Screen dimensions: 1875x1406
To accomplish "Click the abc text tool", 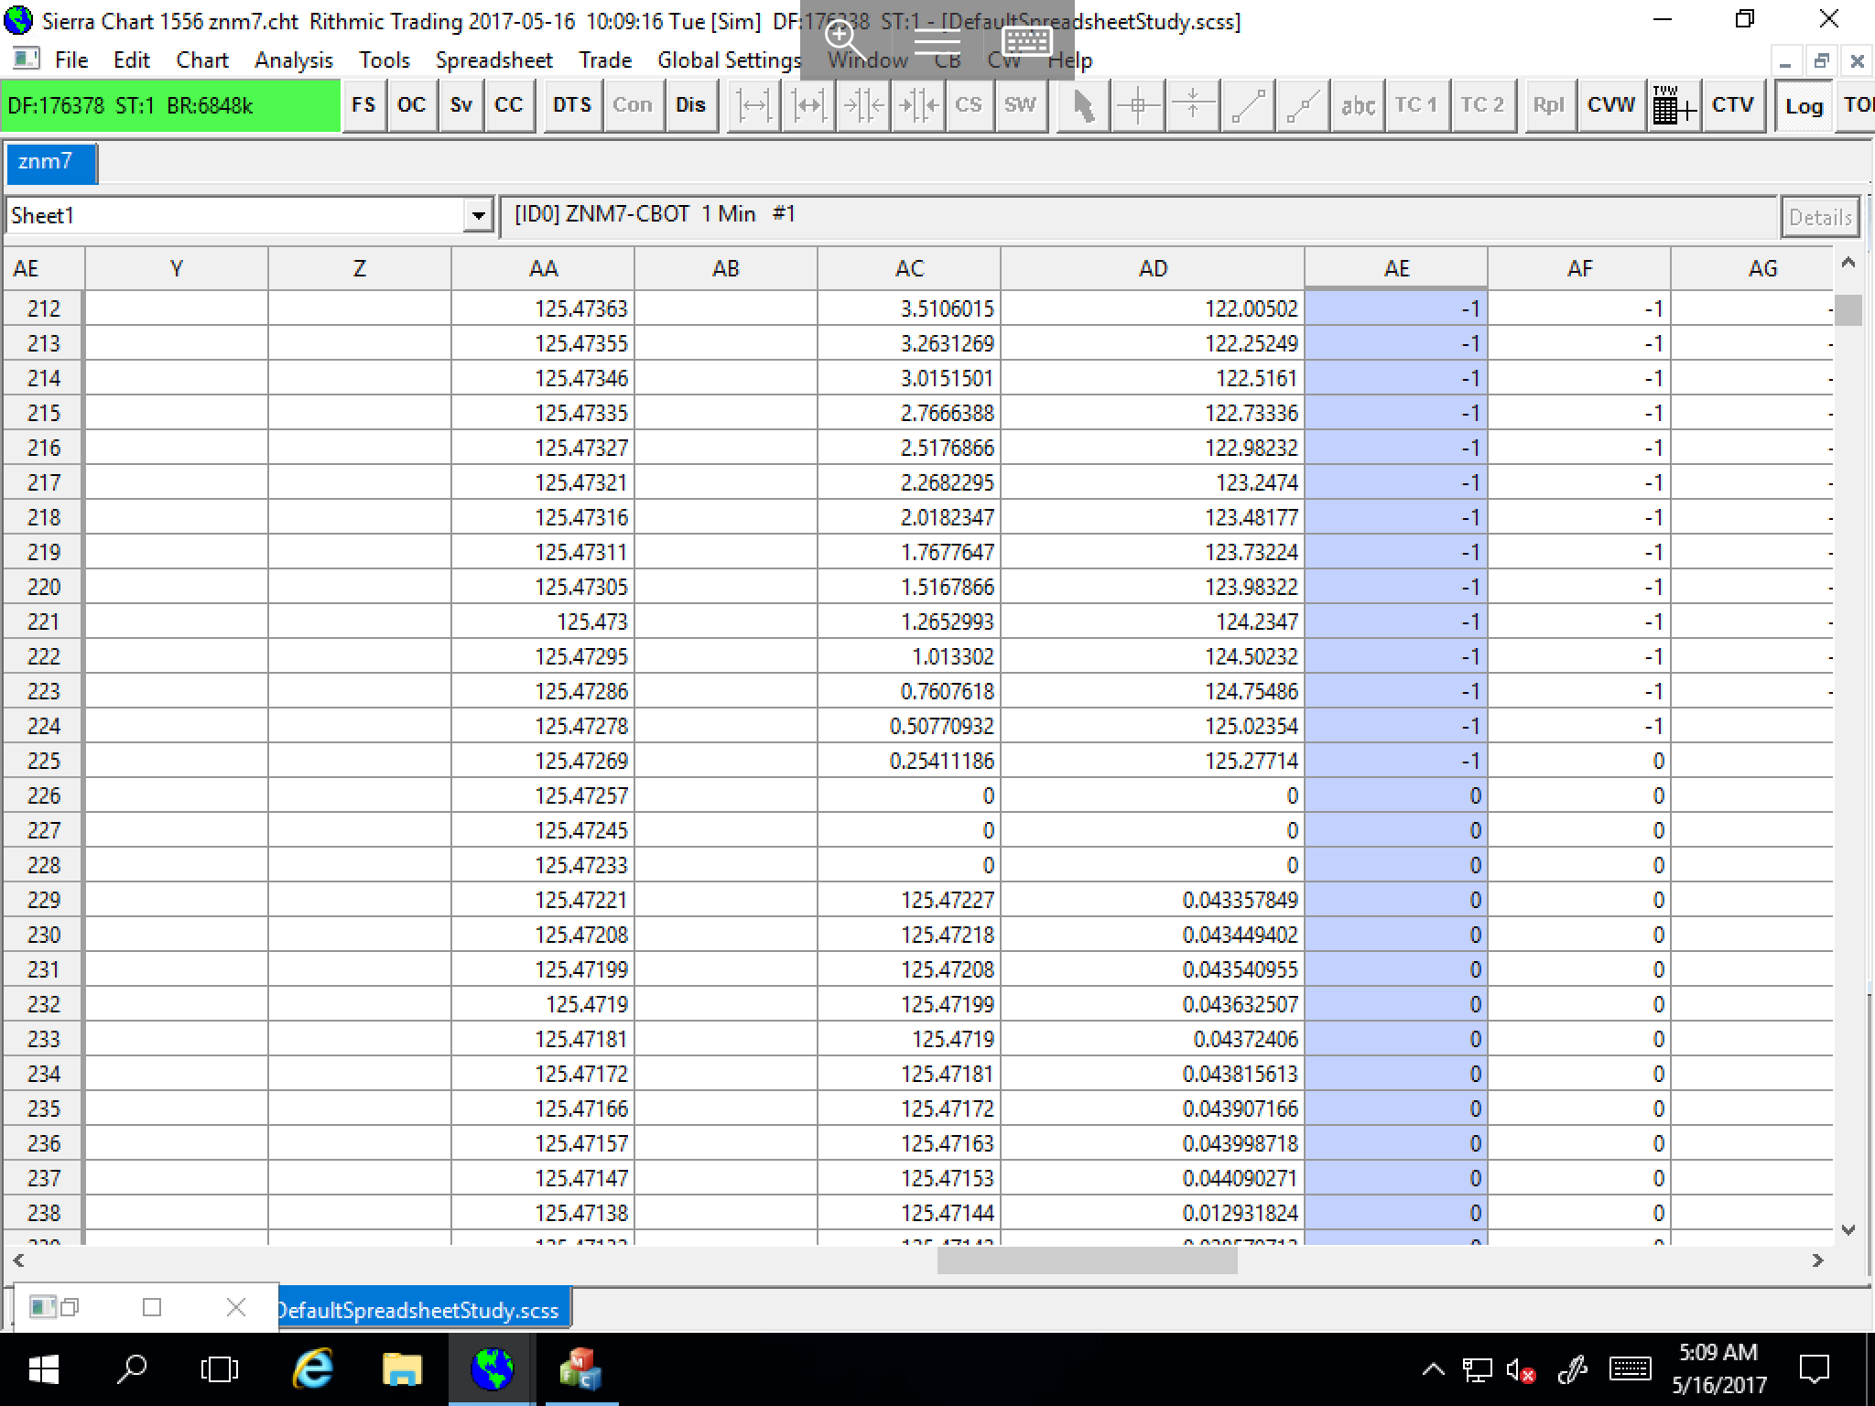I will pos(1358,106).
